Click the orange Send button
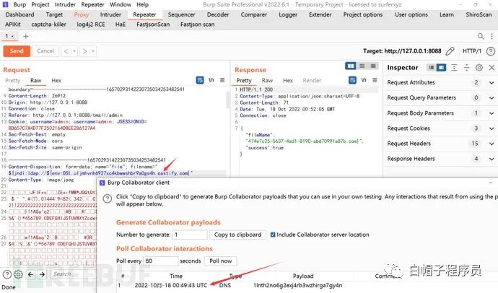Screen dimensions: 498x293 click(17, 51)
